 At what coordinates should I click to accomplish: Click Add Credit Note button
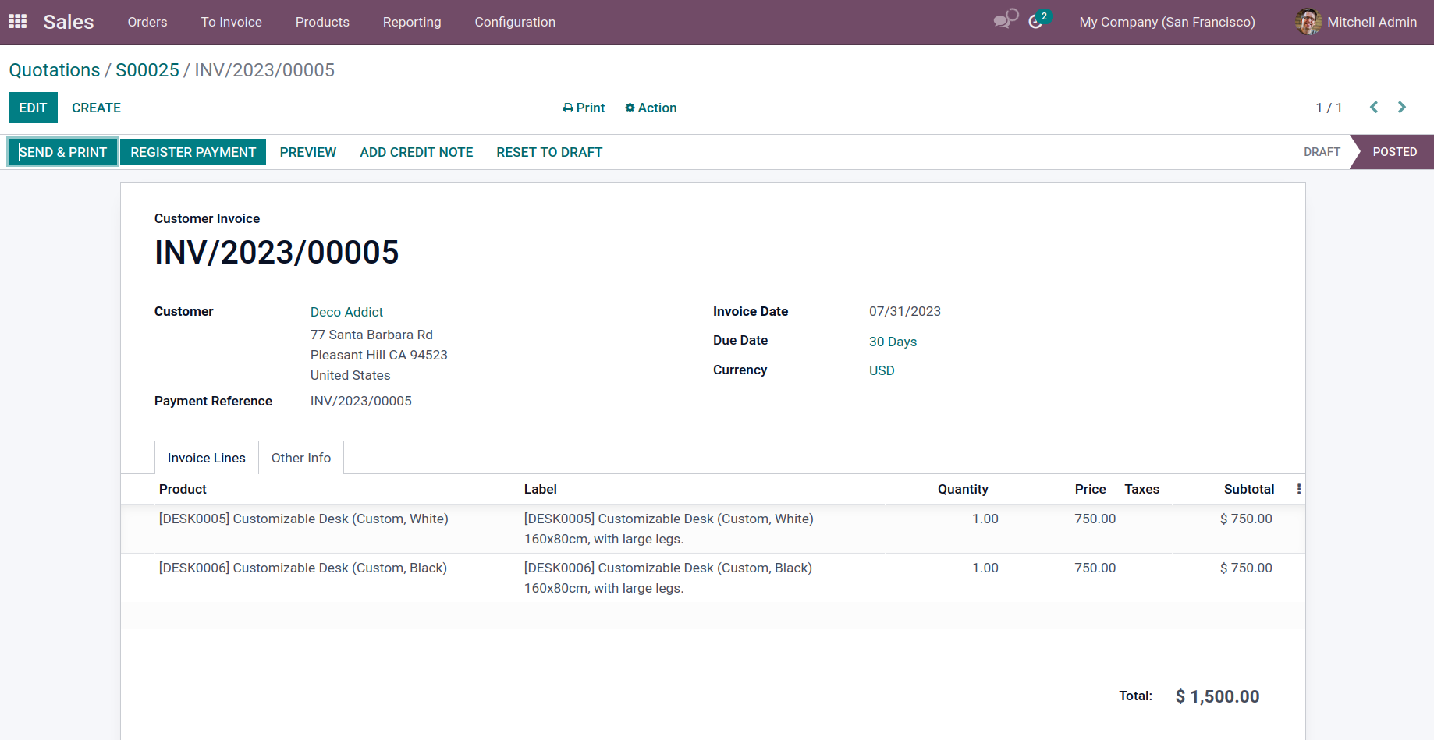click(x=417, y=152)
